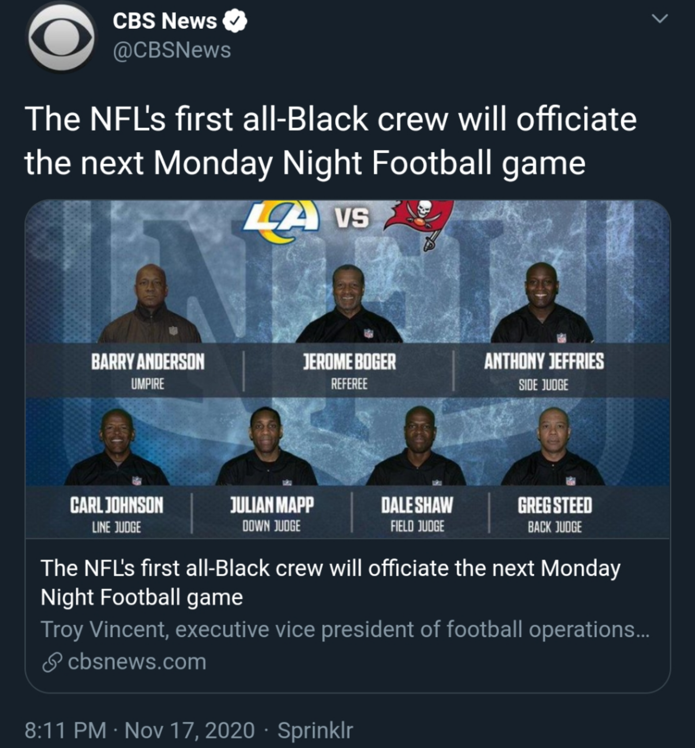Select Jerome Boger referee photo
Image resolution: width=695 pixels, height=748 pixels.
click(349, 304)
